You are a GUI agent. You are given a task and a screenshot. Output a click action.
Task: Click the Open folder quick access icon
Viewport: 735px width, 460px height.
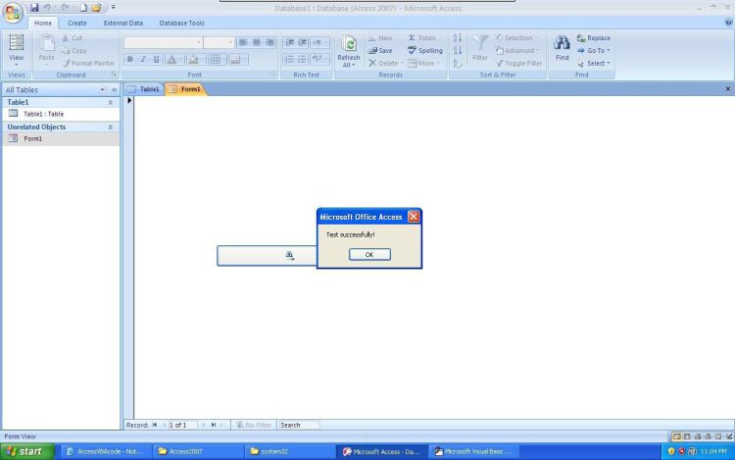[x=97, y=8]
